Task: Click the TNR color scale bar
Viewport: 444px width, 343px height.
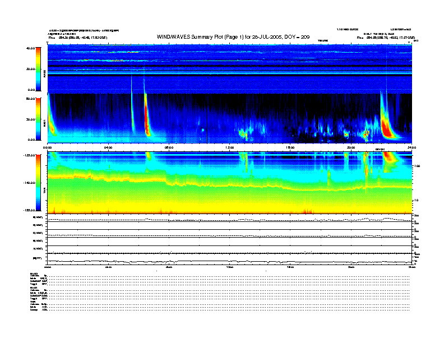Action: pos(38,183)
